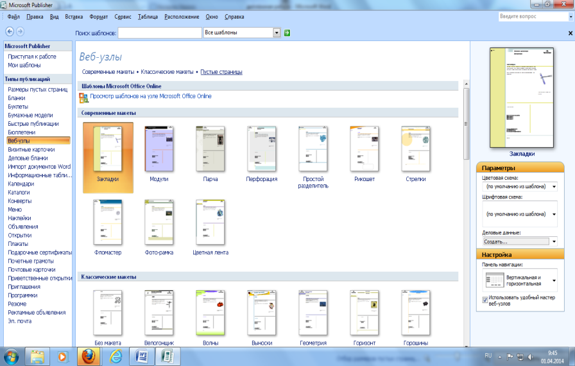575x366 pixels.
Task: Click the Пустые страницы link
Action: tap(221, 72)
